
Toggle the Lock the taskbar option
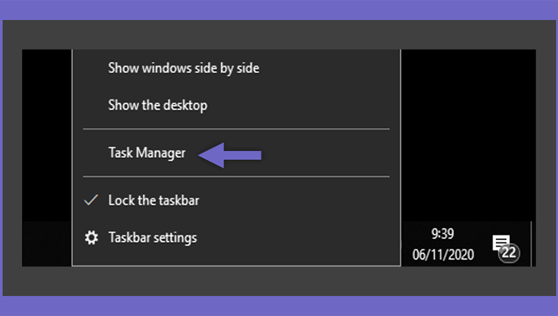pos(153,200)
